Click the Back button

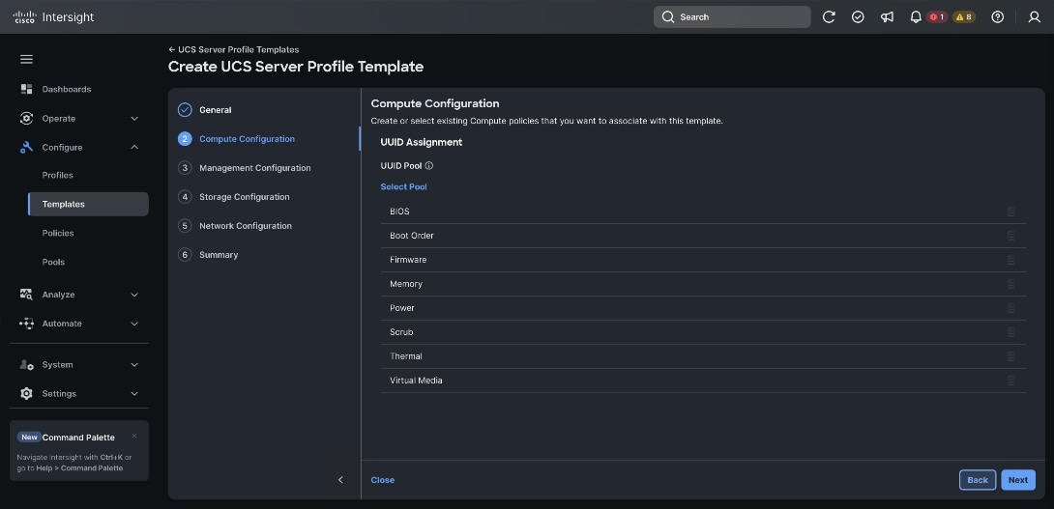point(978,479)
